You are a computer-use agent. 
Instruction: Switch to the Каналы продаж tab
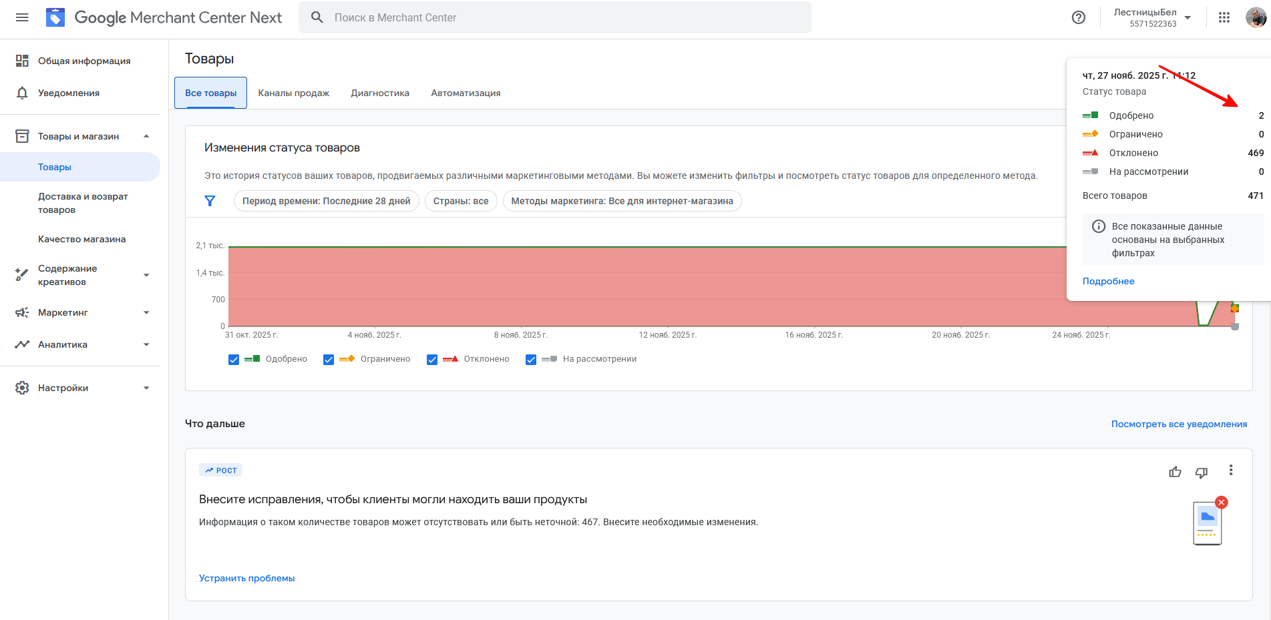pyautogui.click(x=293, y=93)
